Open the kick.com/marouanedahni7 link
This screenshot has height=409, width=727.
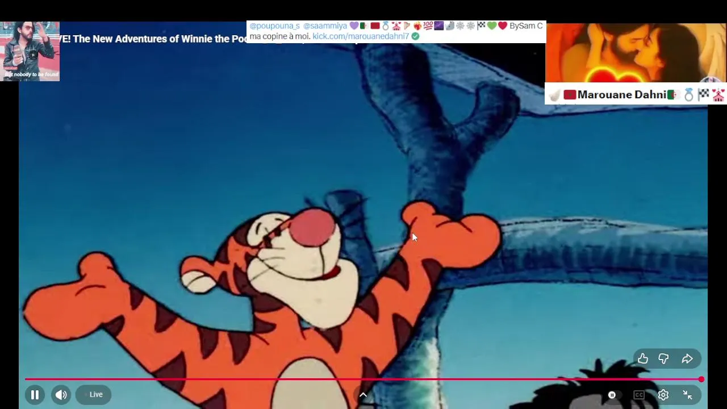361,36
